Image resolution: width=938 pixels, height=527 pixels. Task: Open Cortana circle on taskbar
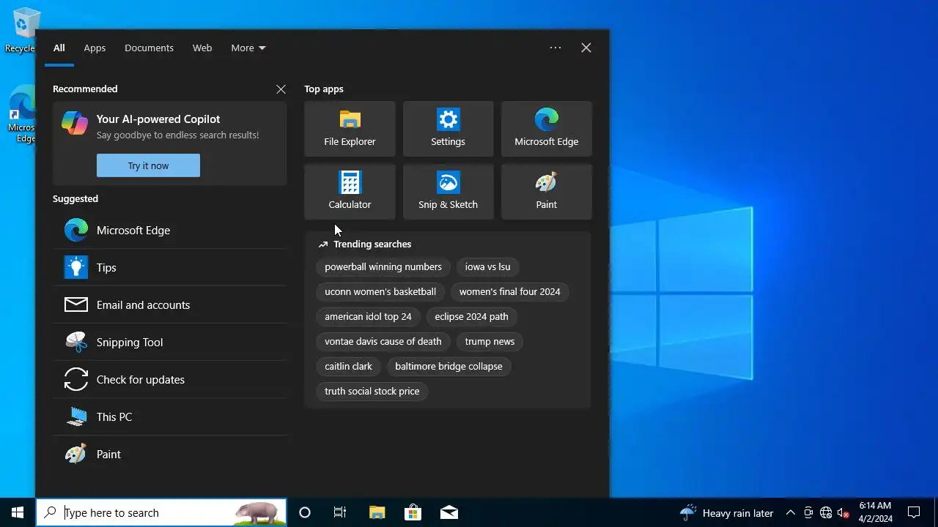coord(305,512)
